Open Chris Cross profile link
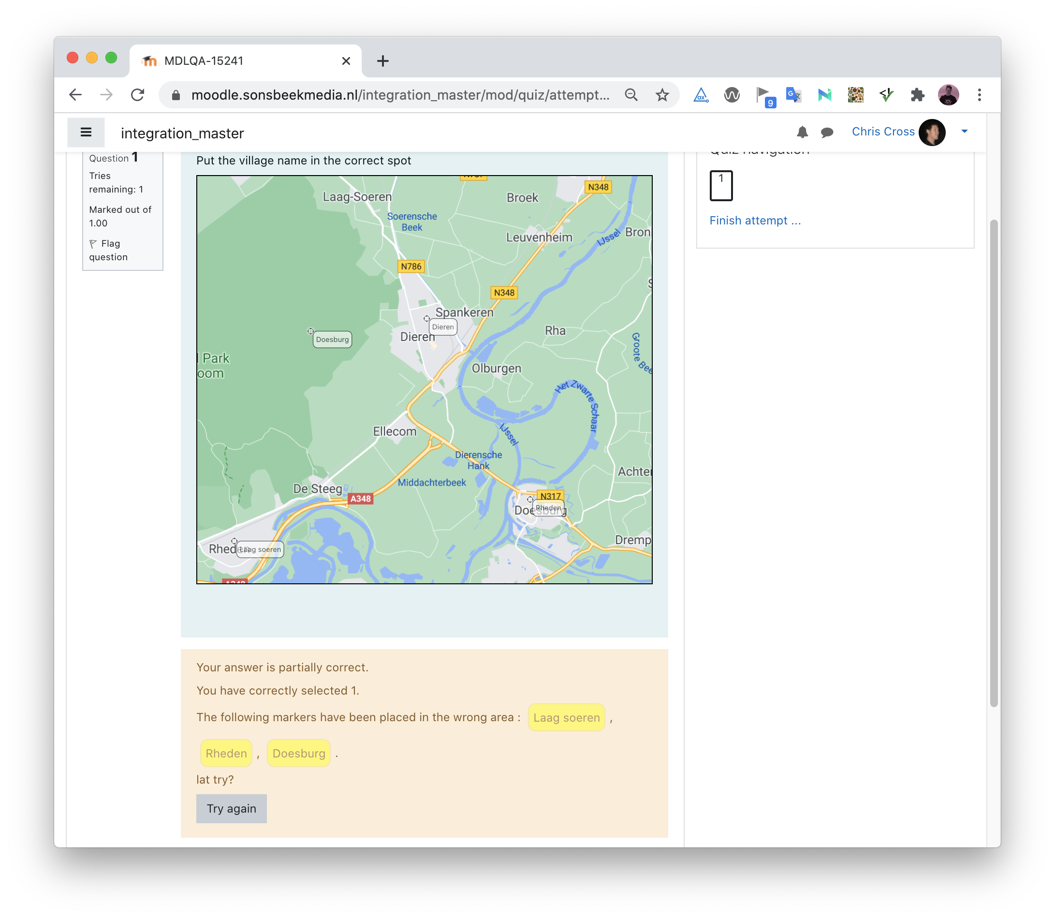 coord(883,132)
